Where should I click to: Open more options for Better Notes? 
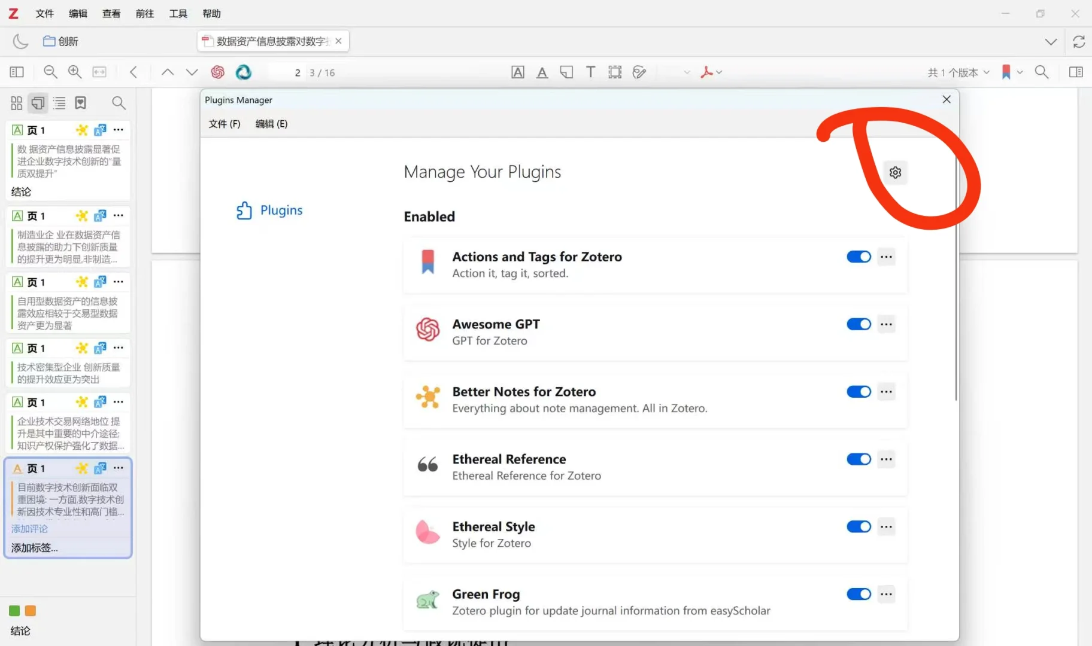[x=886, y=392]
